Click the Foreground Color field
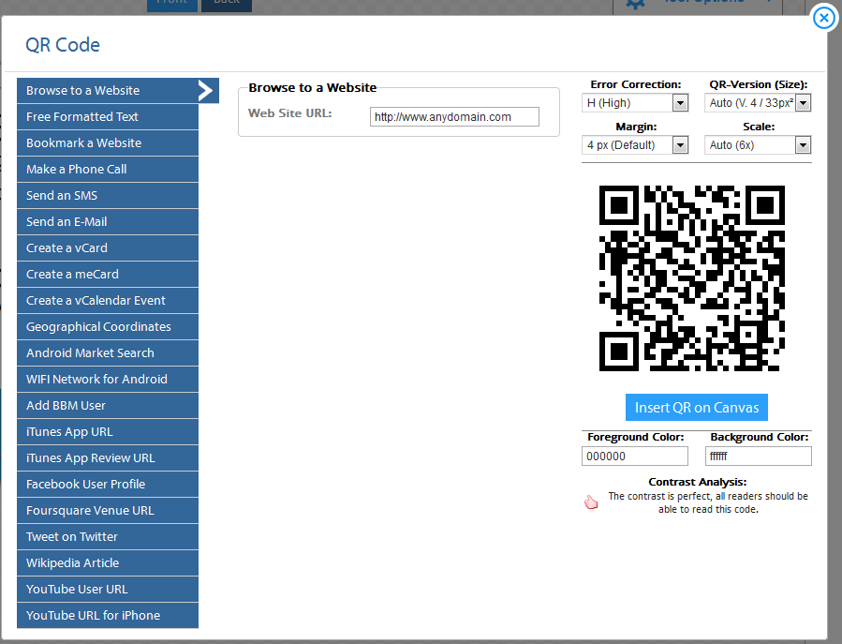Image resolution: width=842 pixels, height=644 pixels. tap(635, 457)
